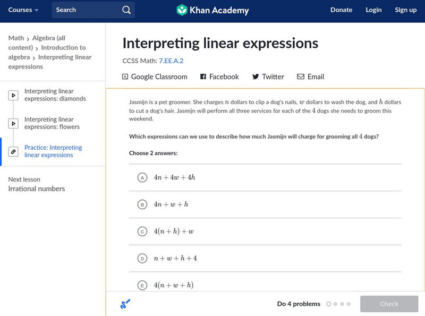Click the Donate menu item
Viewport: 425px width, 316px height.
pos(341,10)
